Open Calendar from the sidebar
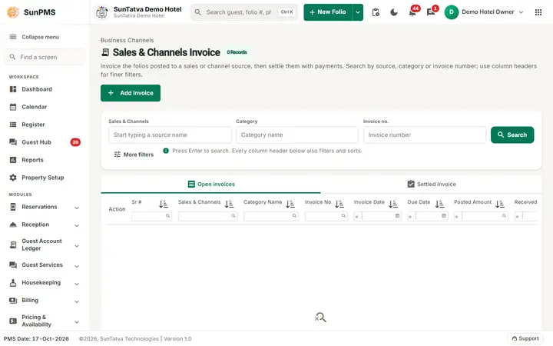553x346 pixels. [x=35, y=107]
